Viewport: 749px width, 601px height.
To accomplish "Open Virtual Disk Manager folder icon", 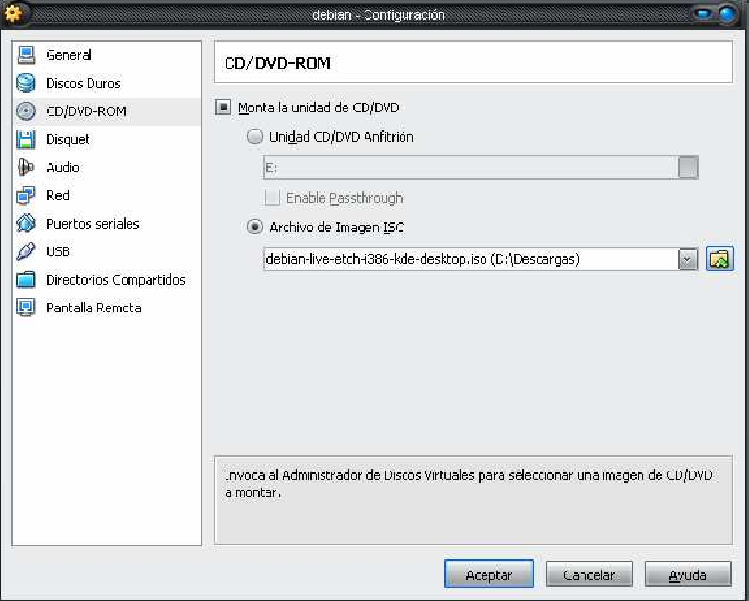I will point(719,258).
